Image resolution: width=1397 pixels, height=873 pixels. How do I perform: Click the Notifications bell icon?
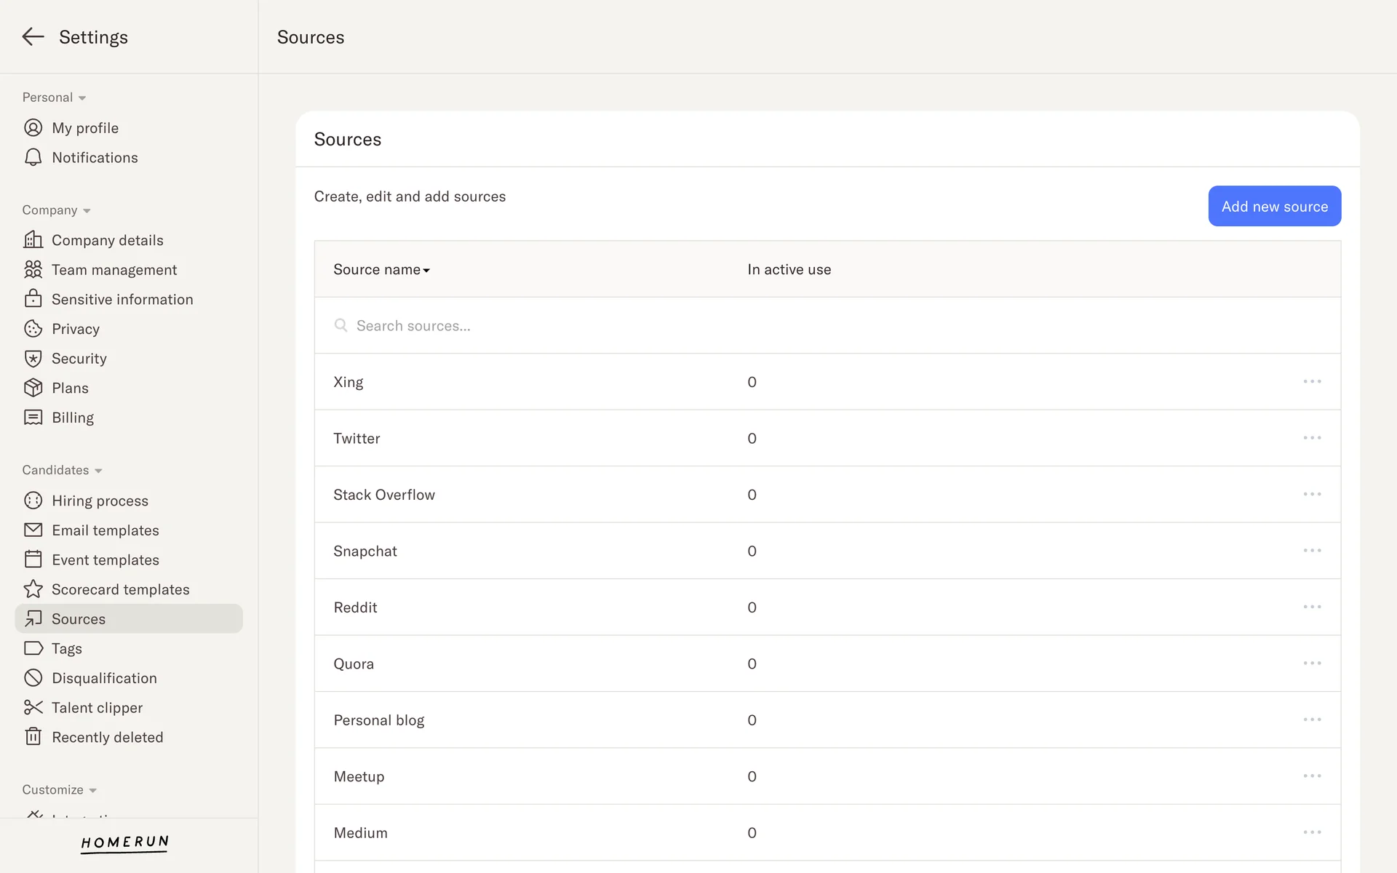[33, 158]
